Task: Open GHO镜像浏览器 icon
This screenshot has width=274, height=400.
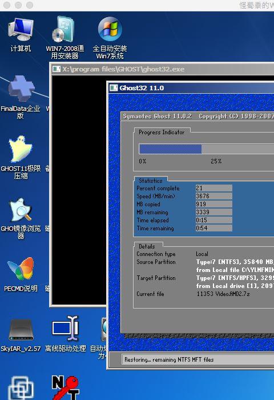Action: [x=21, y=218]
